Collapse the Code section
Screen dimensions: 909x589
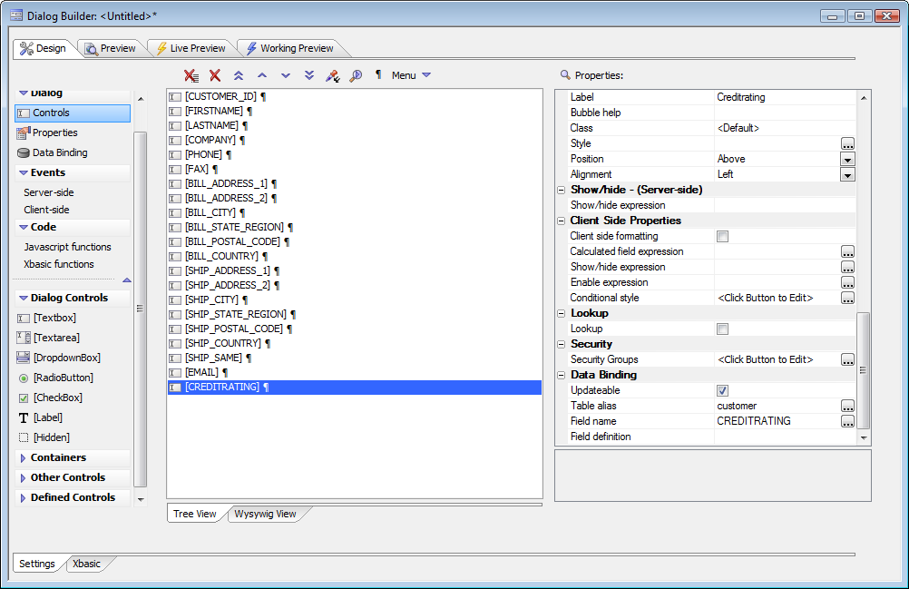click(x=24, y=227)
